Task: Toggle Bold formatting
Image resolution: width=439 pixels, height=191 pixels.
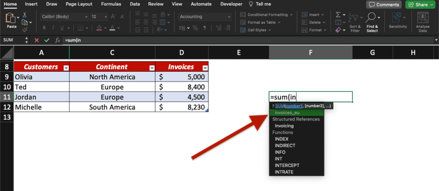Action: pos(44,28)
